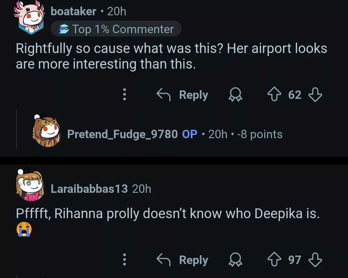The height and width of the screenshot is (278, 348).
Task: Give award to boataker's comment
Action: [236, 95]
